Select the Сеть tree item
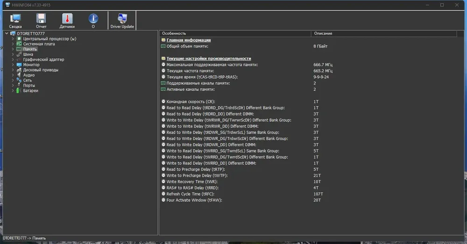467x244 pixels. [28, 80]
